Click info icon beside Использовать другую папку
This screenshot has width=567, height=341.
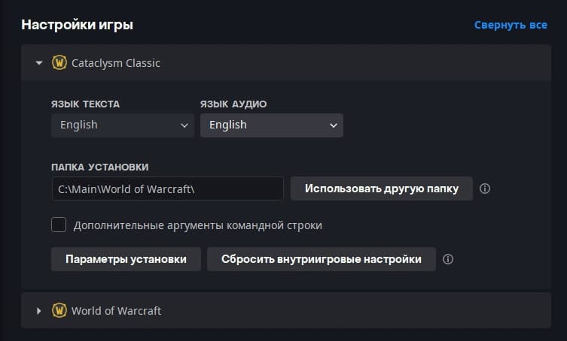485,189
